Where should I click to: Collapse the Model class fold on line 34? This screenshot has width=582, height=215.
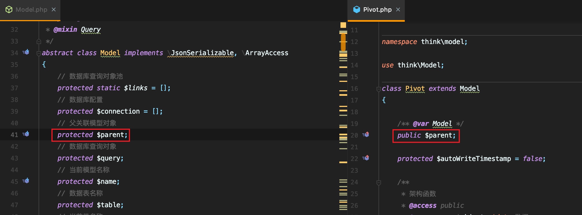click(39, 53)
